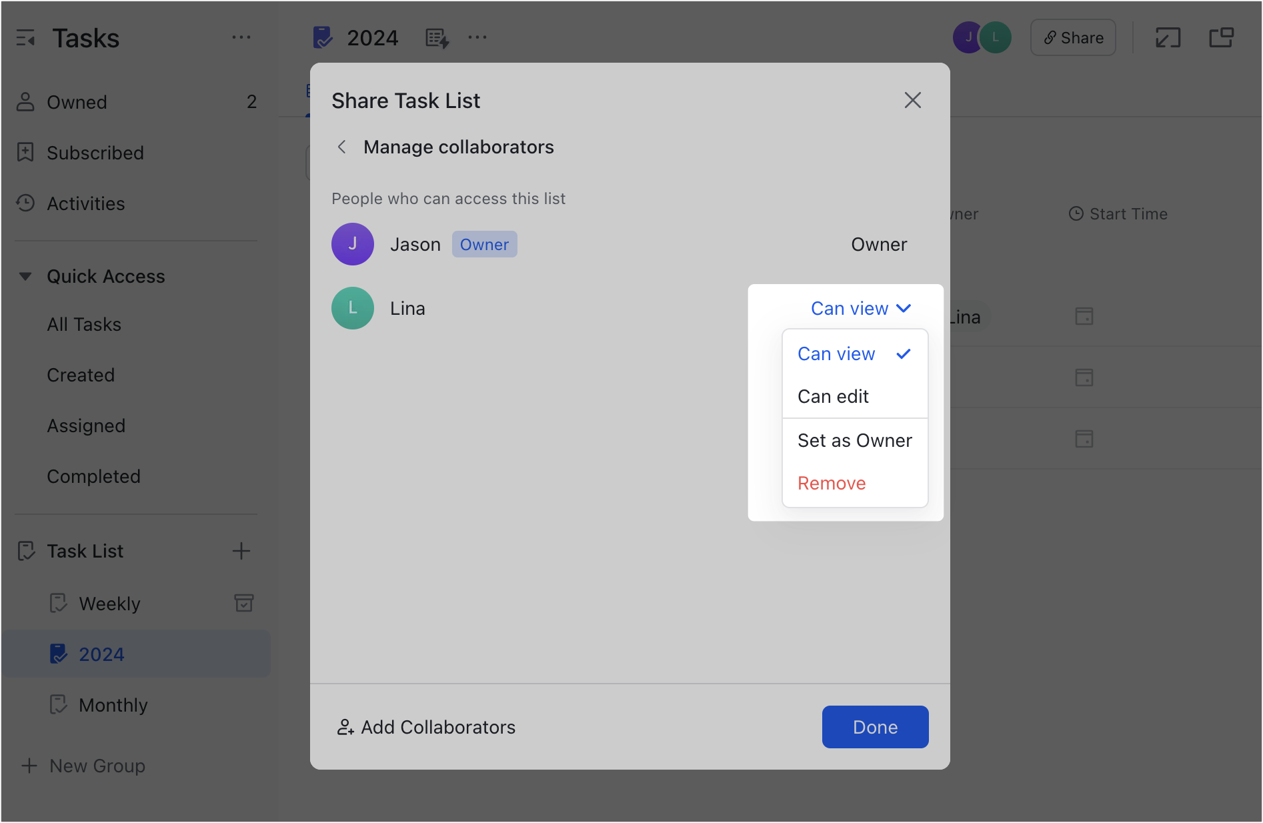This screenshot has width=1263, height=823.
Task: Go back from Manage collaborators
Action: coord(342,147)
